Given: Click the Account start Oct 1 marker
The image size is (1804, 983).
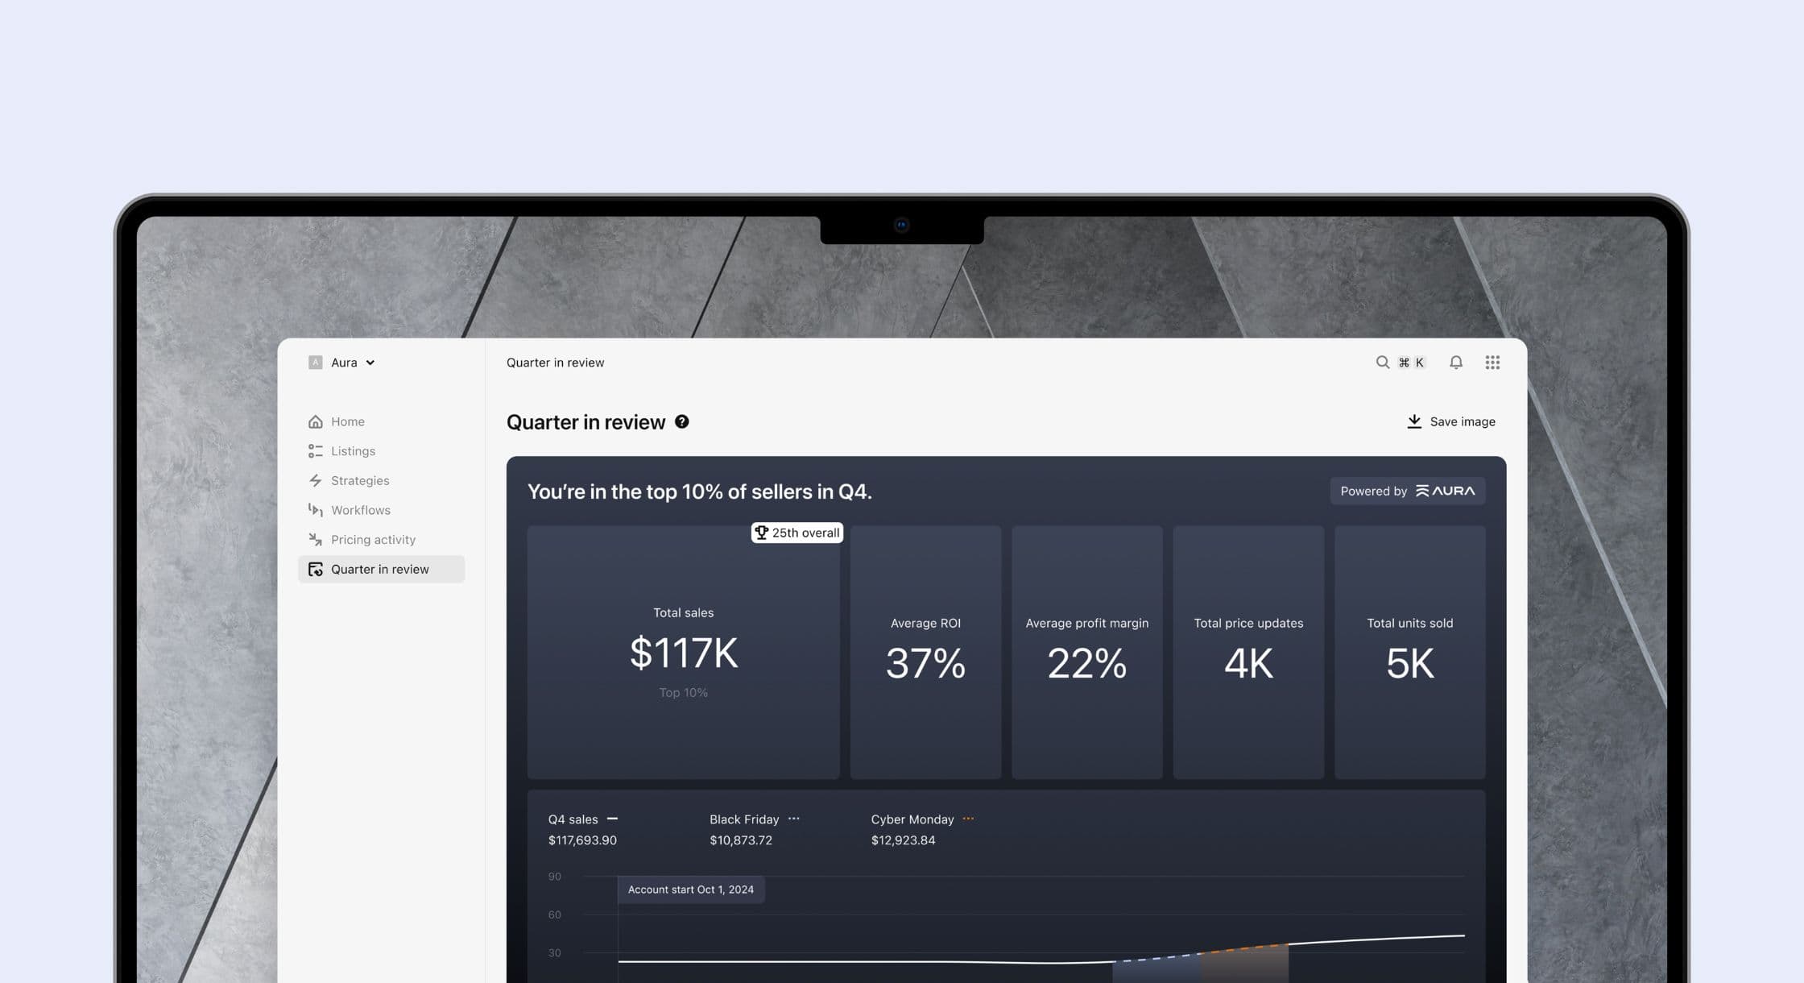Looking at the screenshot, I should (690, 890).
